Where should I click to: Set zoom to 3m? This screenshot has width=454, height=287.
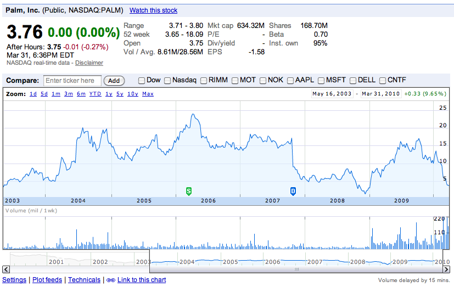pos(68,94)
